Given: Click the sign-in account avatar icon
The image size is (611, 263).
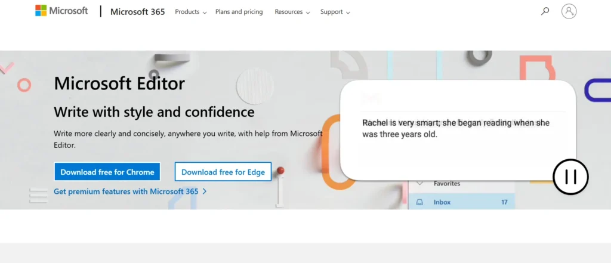Looking at the screenshot, I should (x=569, y=11).
